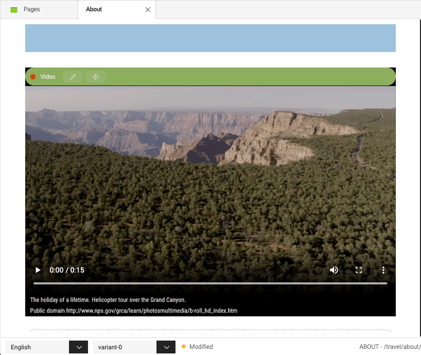Open the English language dropdown
421x355 pixels.
pyautogui.click(x=36, y=347)
